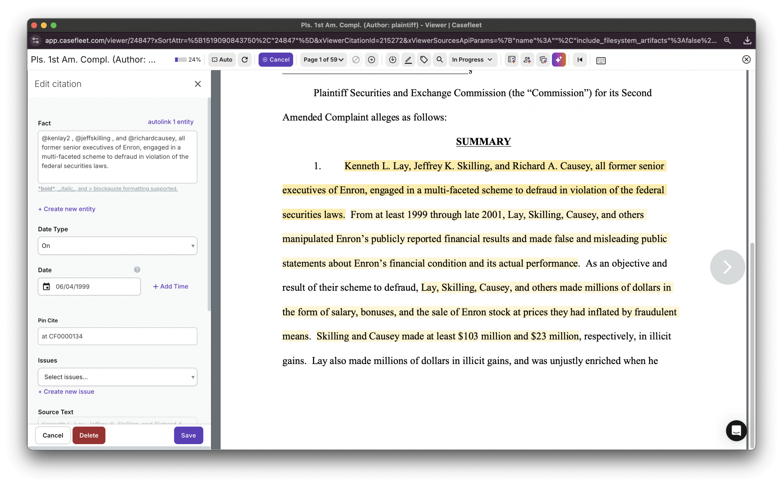Image resolution: width=783 pixels, height=486 pixels.
Task: Click the next citation chevron circle
Action: [727, 267]
